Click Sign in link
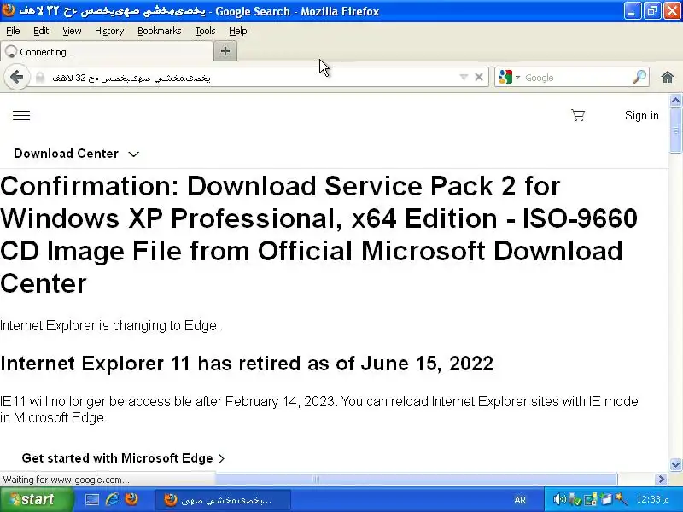This screenshot has height=512, width=683. point(642,115)
